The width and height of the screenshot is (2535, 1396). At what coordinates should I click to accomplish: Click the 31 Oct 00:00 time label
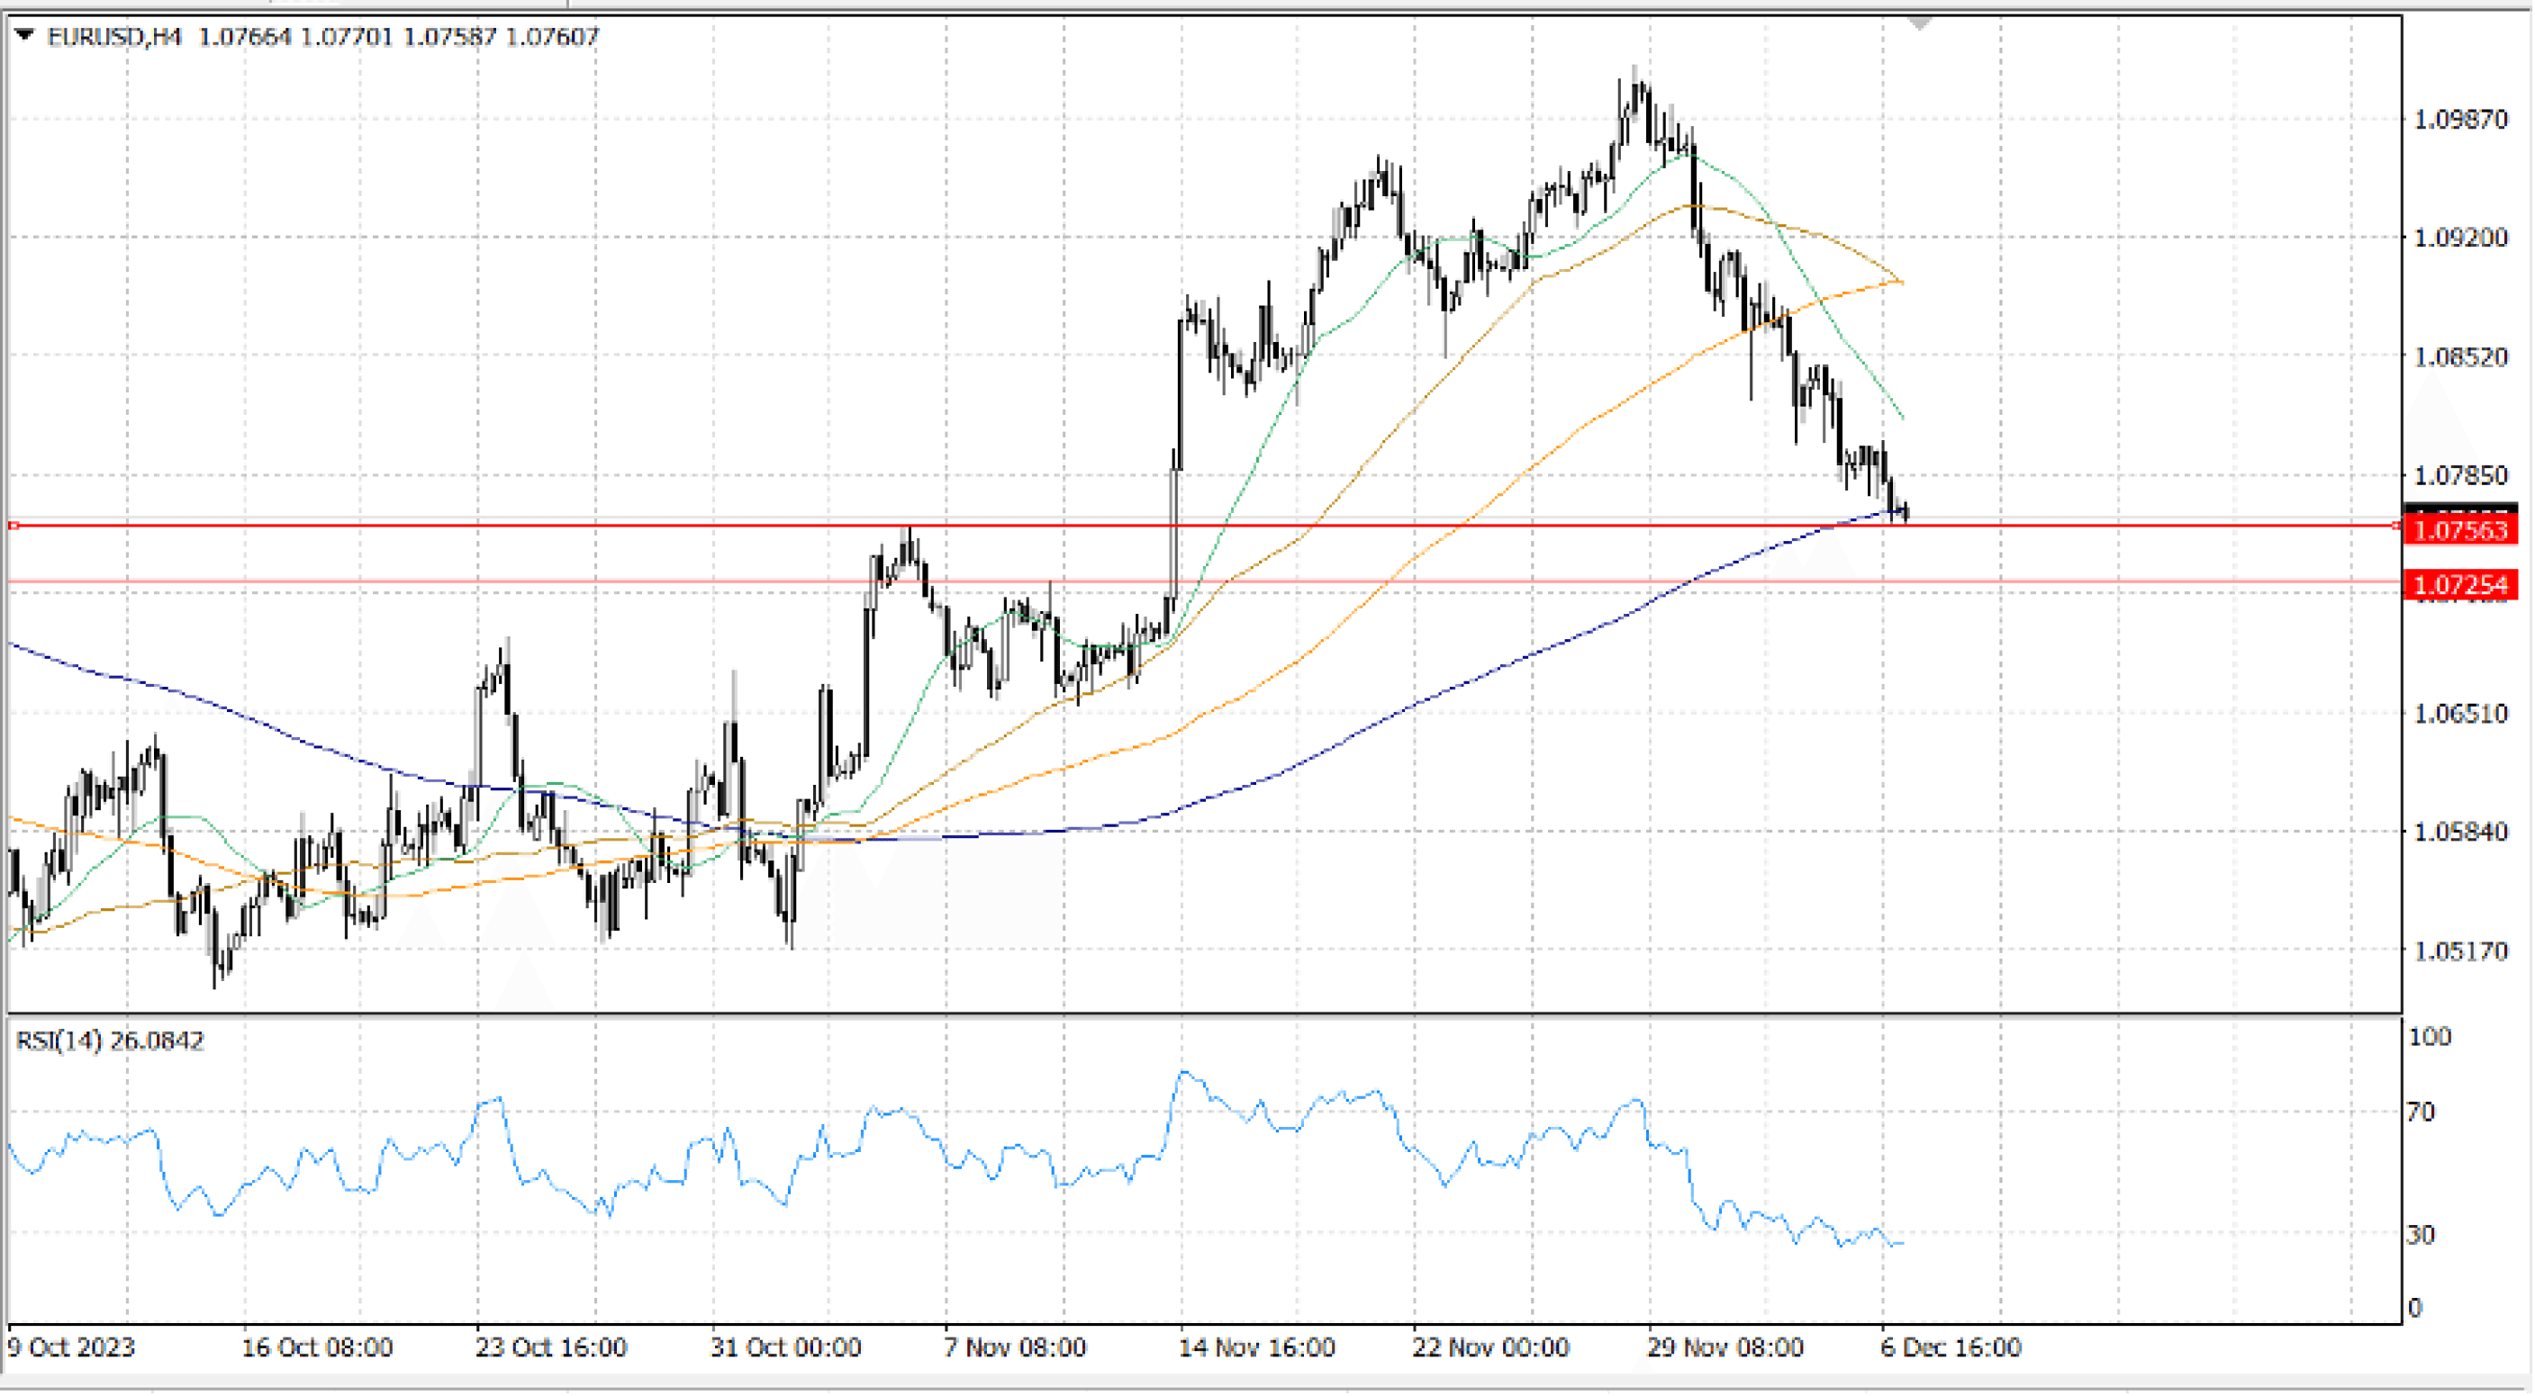pos(785,1346)
